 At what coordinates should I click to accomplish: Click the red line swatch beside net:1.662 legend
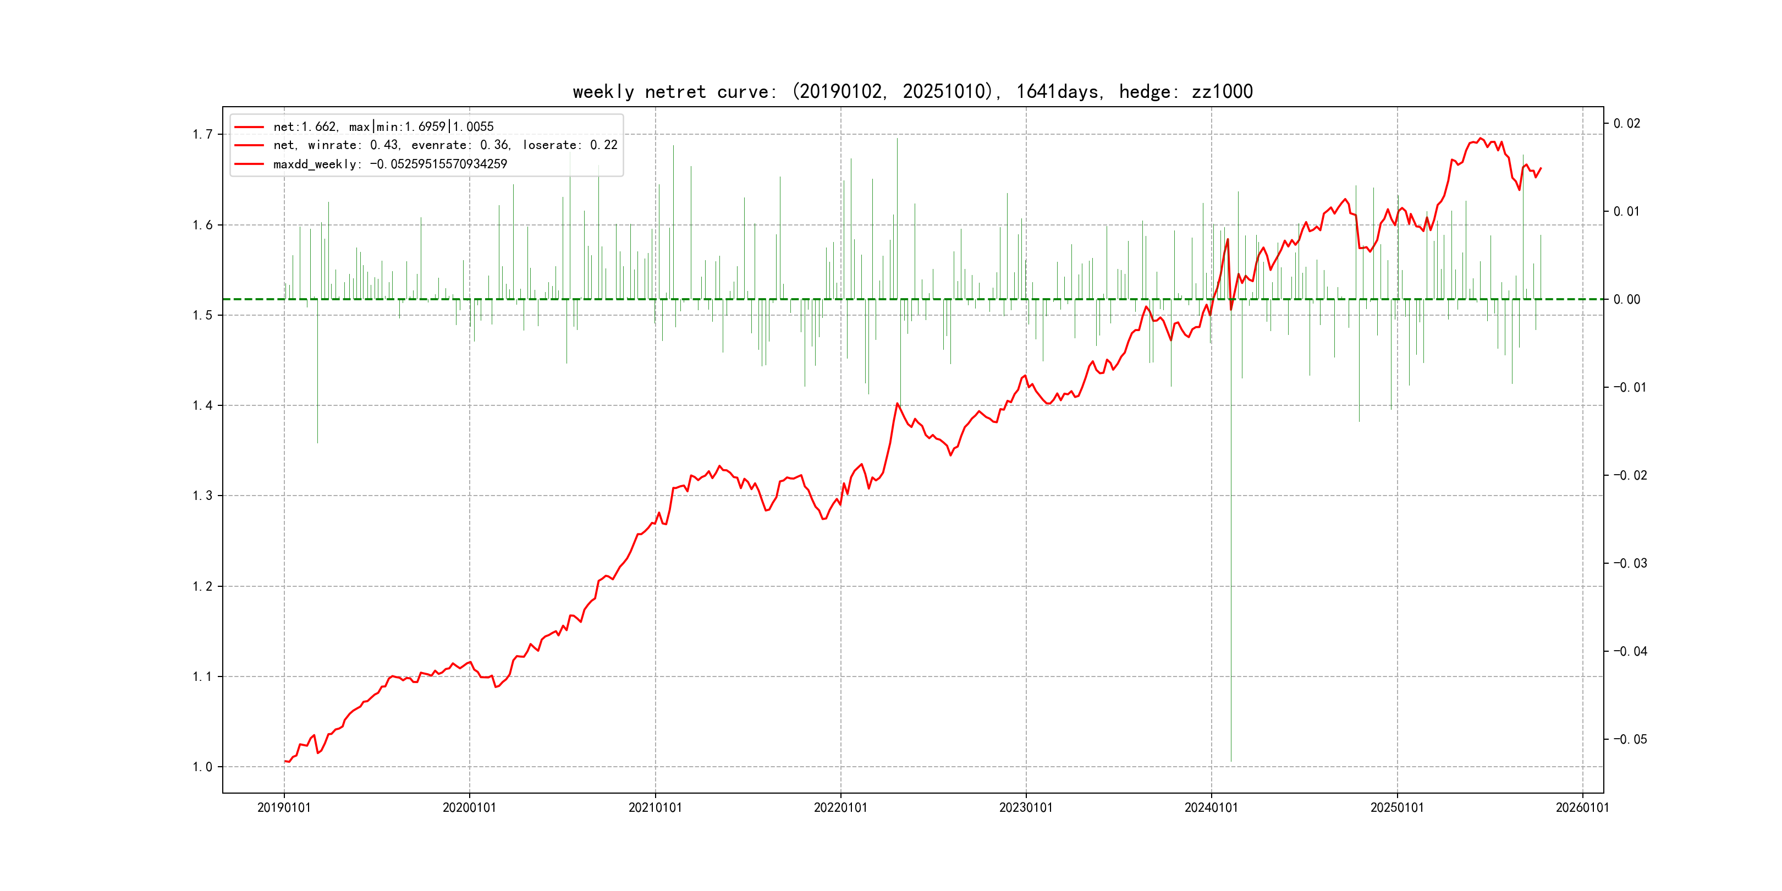pyautogui.click(x=249, y=127)
